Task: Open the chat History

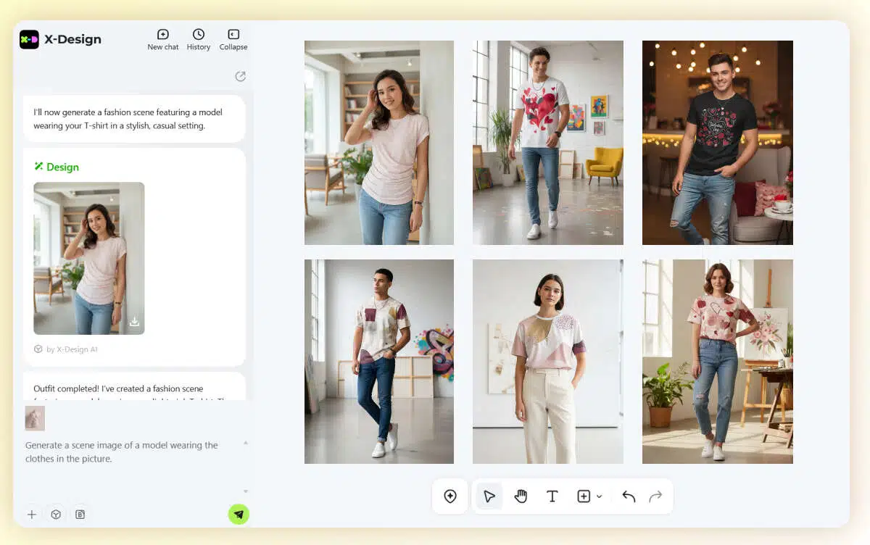Action: (x=198, y=39)
